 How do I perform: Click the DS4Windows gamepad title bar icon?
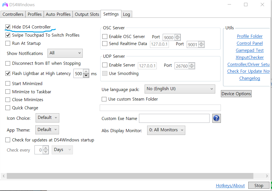pos(5,5)
